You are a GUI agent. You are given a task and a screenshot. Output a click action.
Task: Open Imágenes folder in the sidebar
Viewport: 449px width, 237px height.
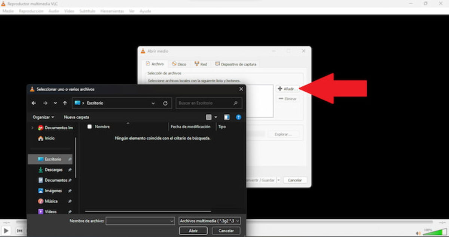click(50, 191)
